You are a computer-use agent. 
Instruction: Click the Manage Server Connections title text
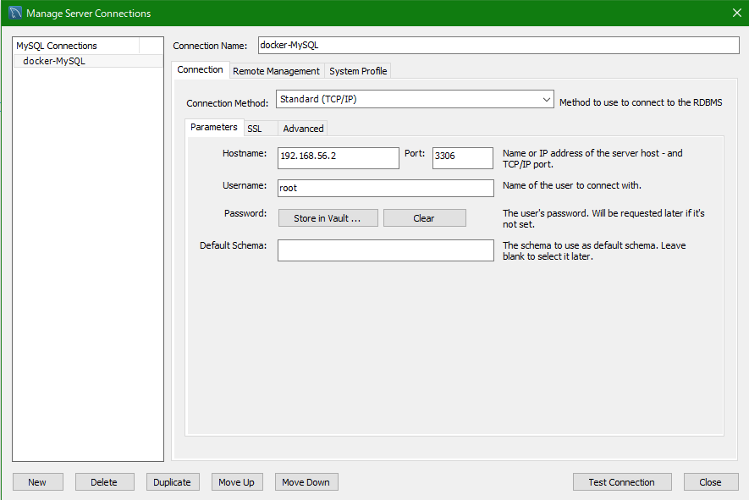[x=88, y=14]
